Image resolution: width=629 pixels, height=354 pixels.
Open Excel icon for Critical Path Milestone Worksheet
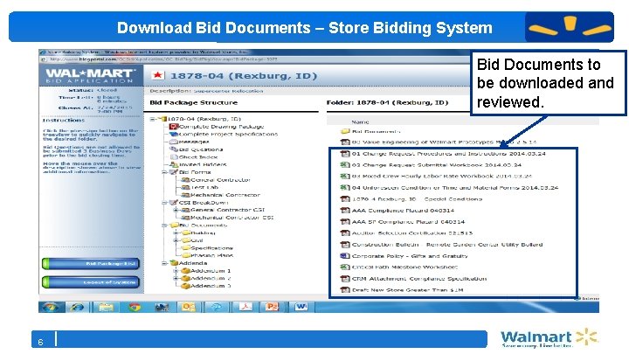pos(345,267)
